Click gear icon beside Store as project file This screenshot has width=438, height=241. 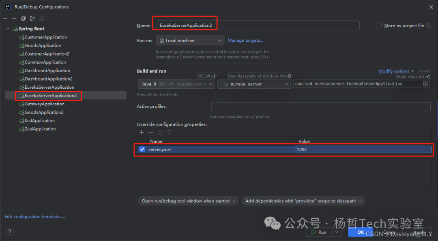[x=428, y=26]
